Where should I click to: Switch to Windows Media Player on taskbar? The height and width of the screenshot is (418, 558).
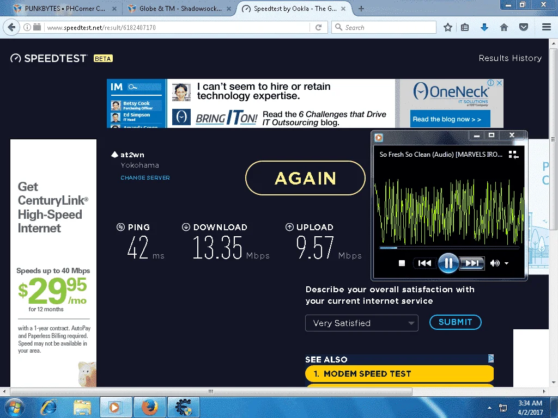pos(116,407)
